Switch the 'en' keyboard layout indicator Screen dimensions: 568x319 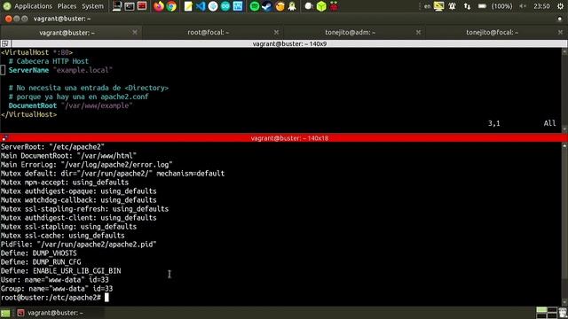point(427,6)
